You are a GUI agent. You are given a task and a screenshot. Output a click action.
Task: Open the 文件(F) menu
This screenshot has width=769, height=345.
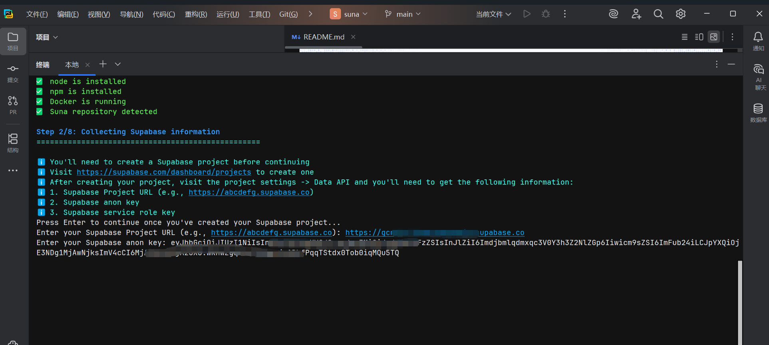37,14
